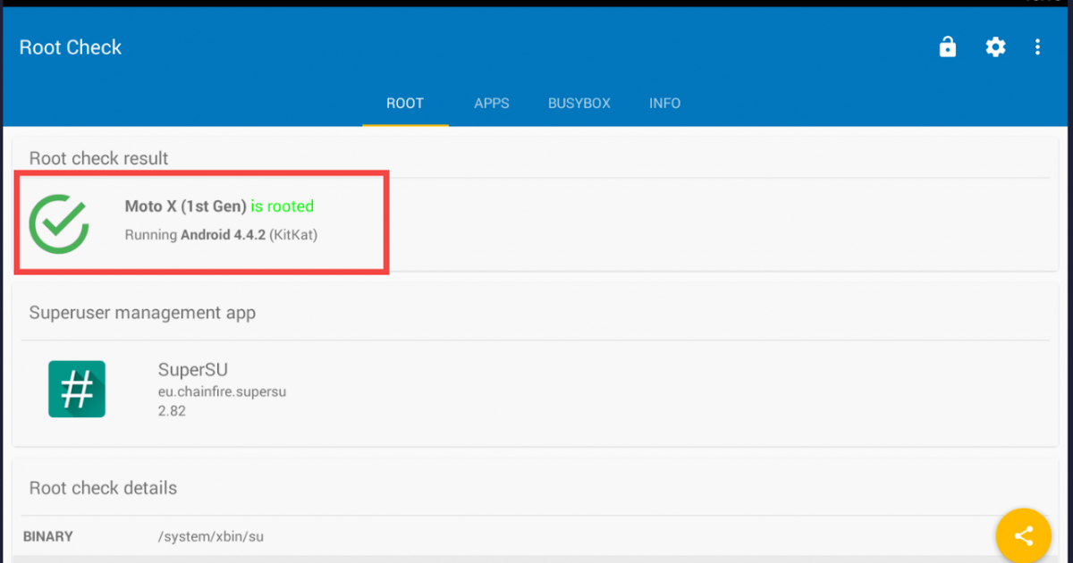Screen dimensions: 1073x563
Task: Open settings via the gear icon
Action: [x=995, y=47]
